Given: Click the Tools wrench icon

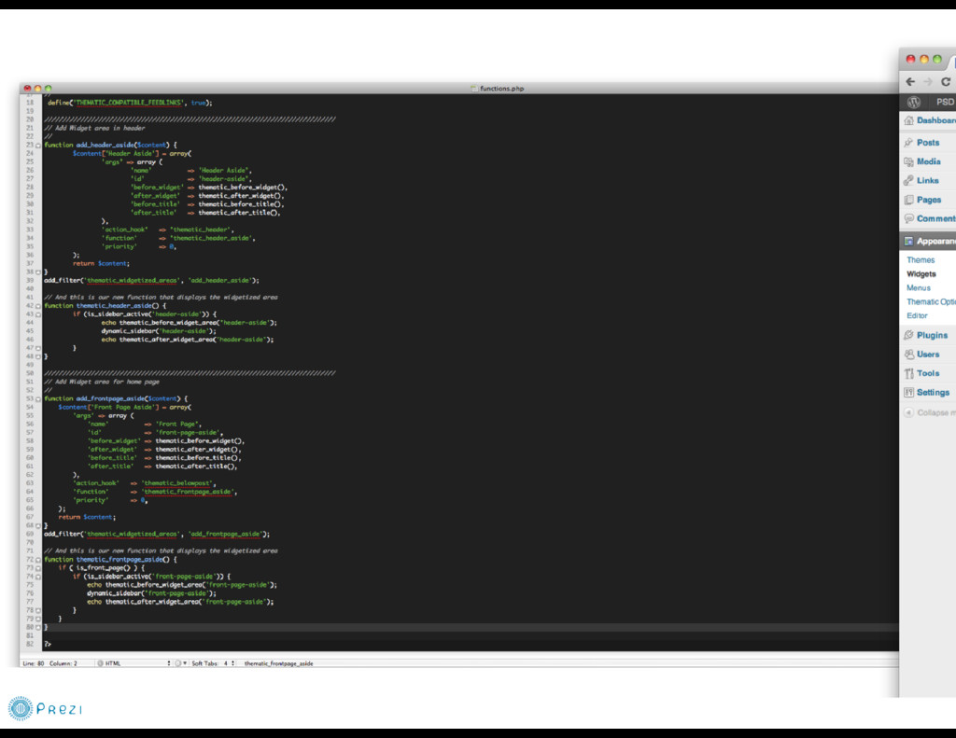Looking at the screenshot, I should click(908, 373).
